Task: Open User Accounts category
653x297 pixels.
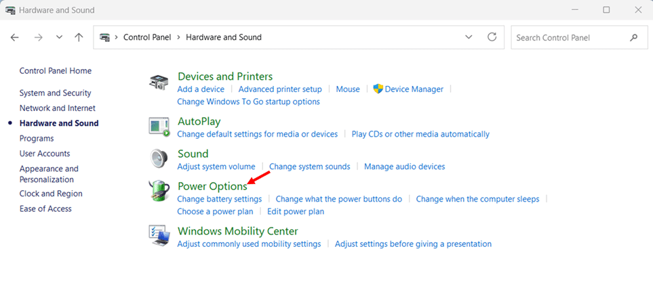Action: click(45, 154)
